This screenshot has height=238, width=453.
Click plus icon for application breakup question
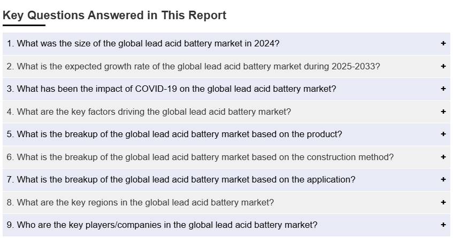(443, 180)
